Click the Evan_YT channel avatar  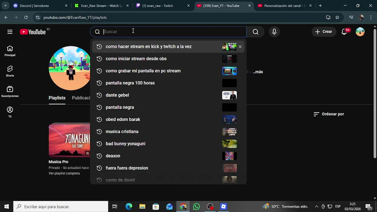70,68
